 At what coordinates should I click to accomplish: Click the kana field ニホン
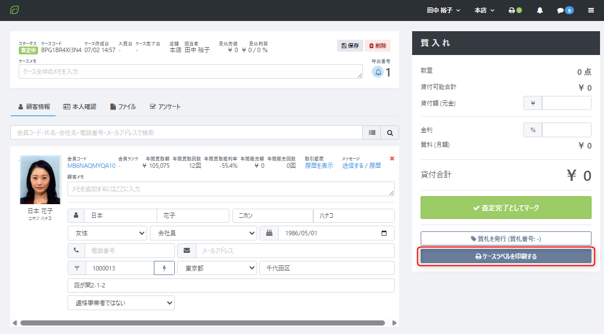(272, 216)
